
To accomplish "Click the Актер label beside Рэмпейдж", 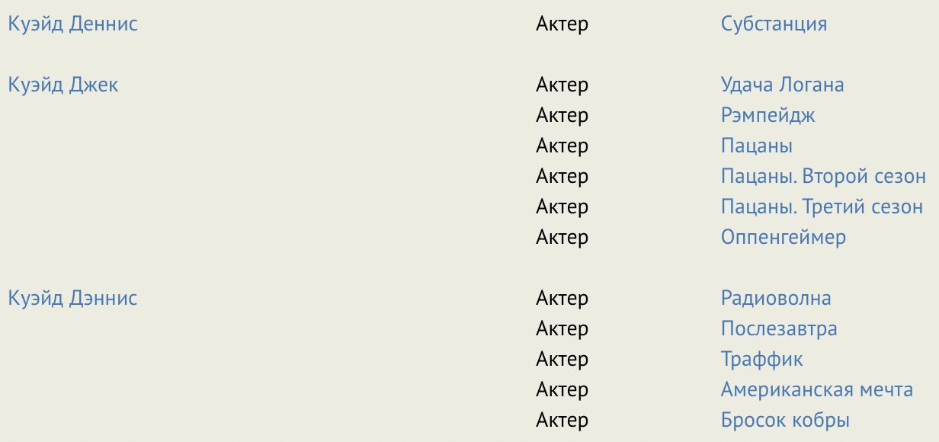I will tap(562, 115).
